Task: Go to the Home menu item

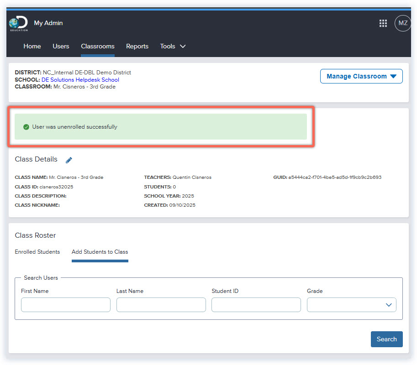Action: (x=32, y=46)
